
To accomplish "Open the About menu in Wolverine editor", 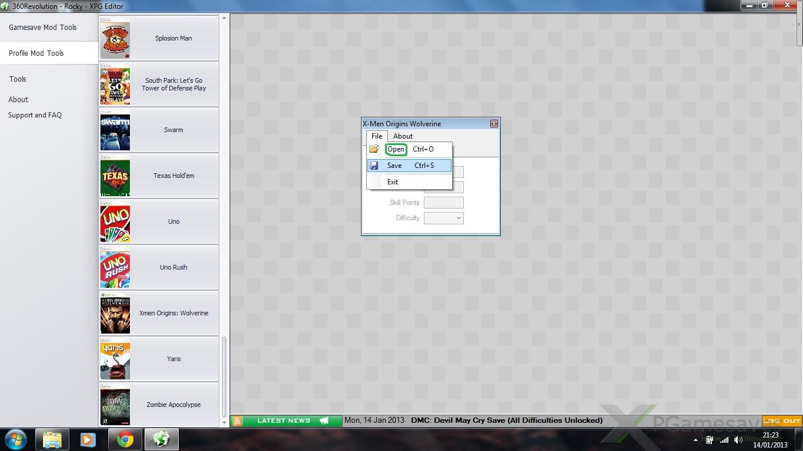I will (x=403, y=136).
